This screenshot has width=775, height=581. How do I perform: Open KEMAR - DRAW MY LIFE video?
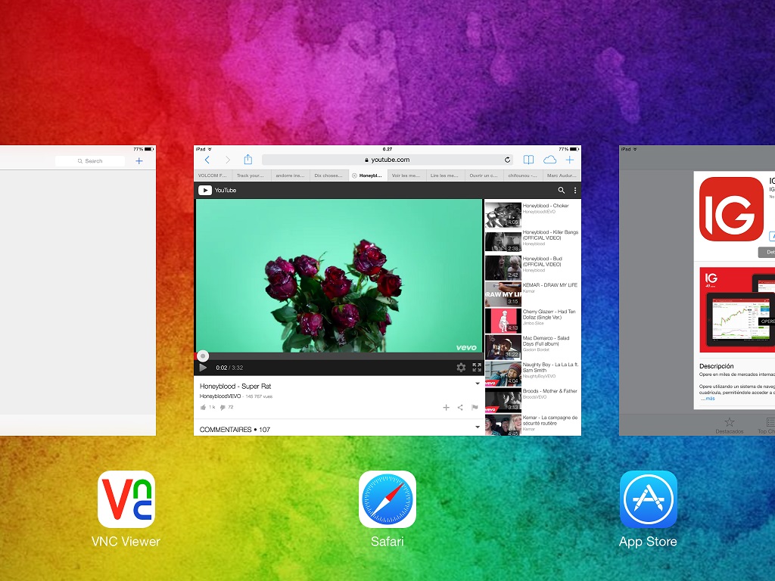click(x=532, y=294)
